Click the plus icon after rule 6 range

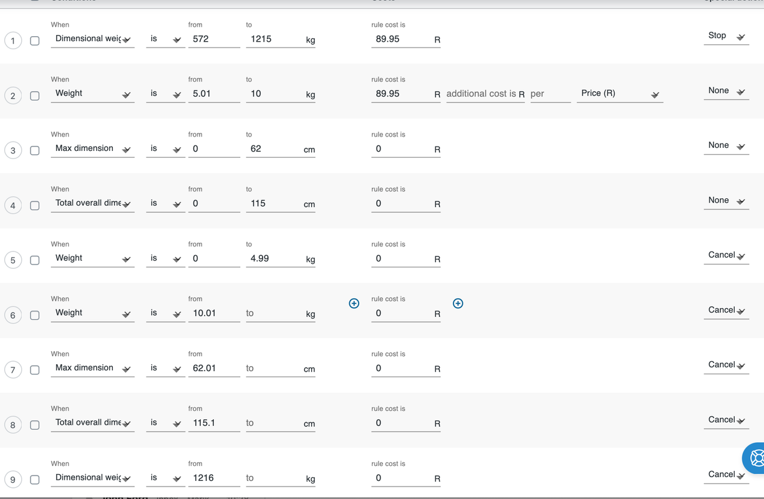click(x=354, y=303)
